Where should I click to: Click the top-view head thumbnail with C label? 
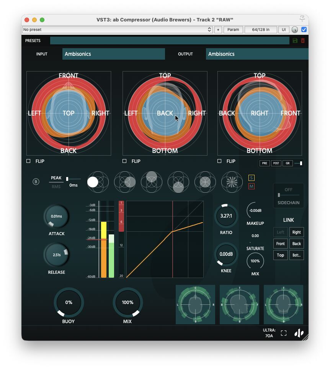(196, 304)
